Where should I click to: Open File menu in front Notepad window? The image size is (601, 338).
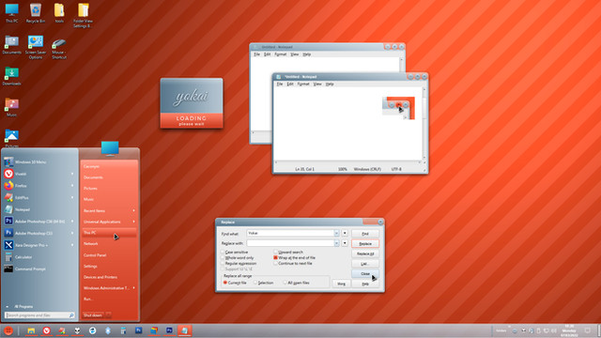[280, 84]
